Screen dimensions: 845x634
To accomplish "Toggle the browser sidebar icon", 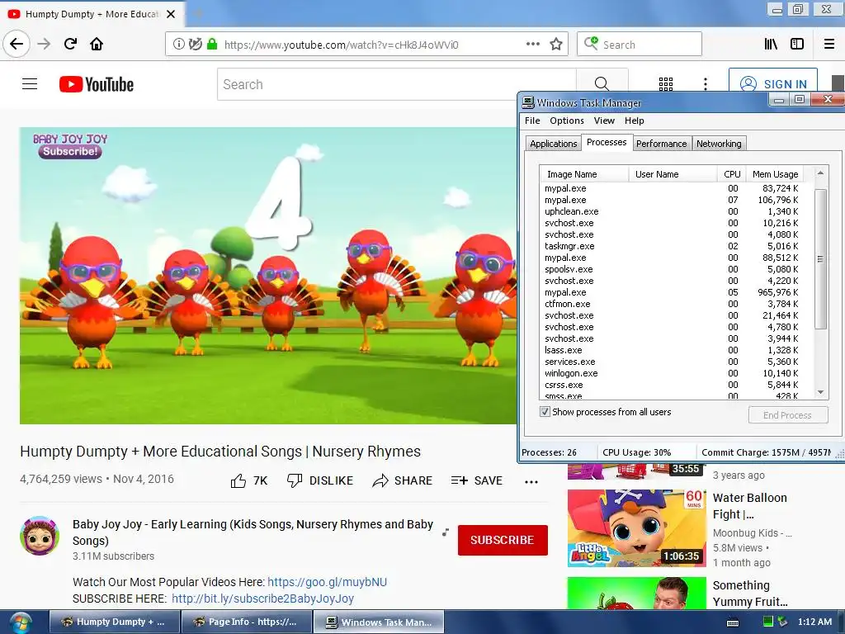I will click(x=797, y=45).
